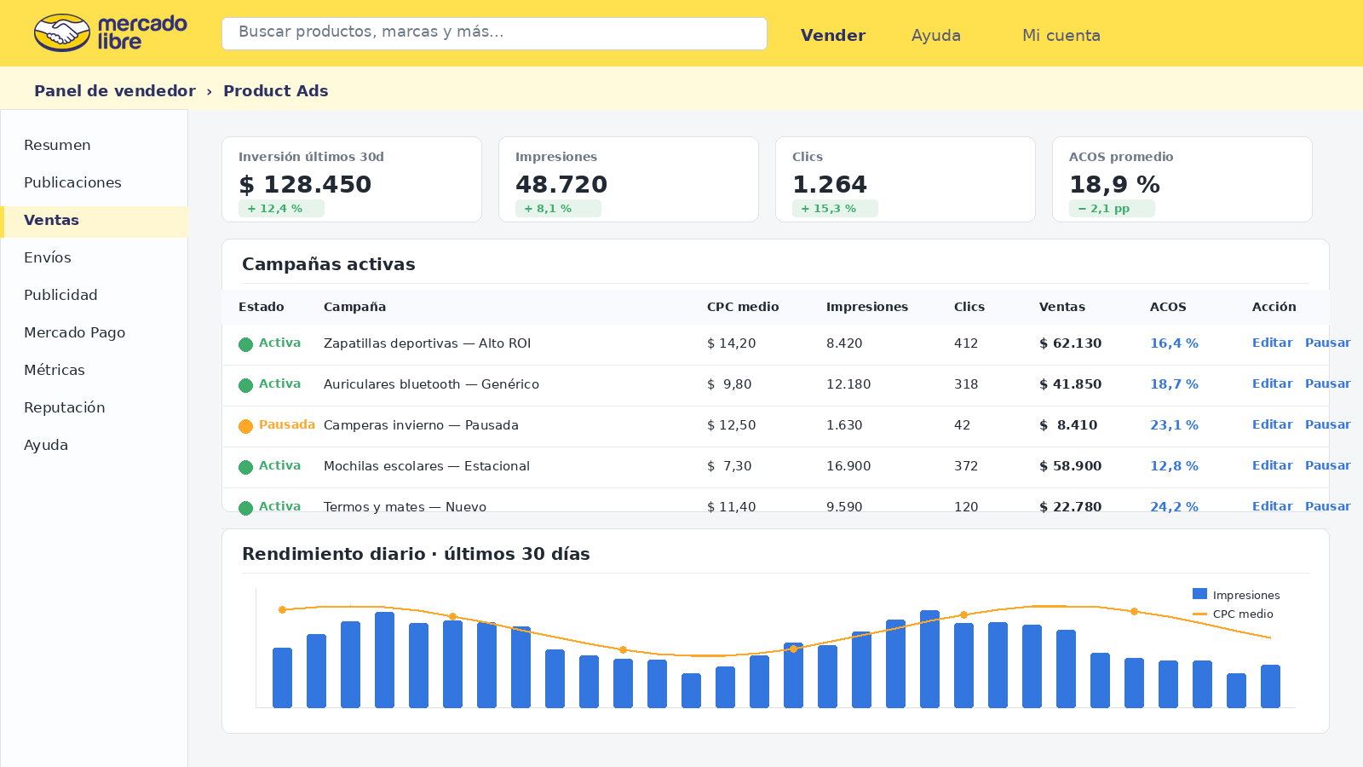The height and width of the screenshot is (767, 1363).
Task: Edit the Zapatillas deportivas campaign
Action: click(x=1272, y=343)
